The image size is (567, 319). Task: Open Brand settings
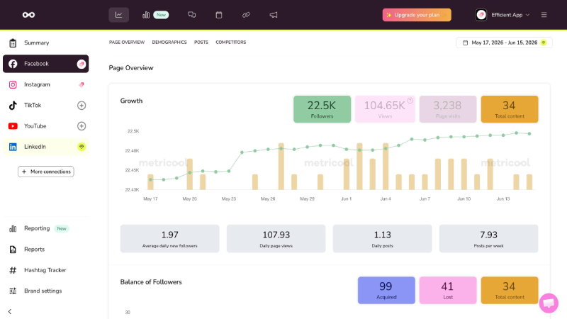(45, 291)
